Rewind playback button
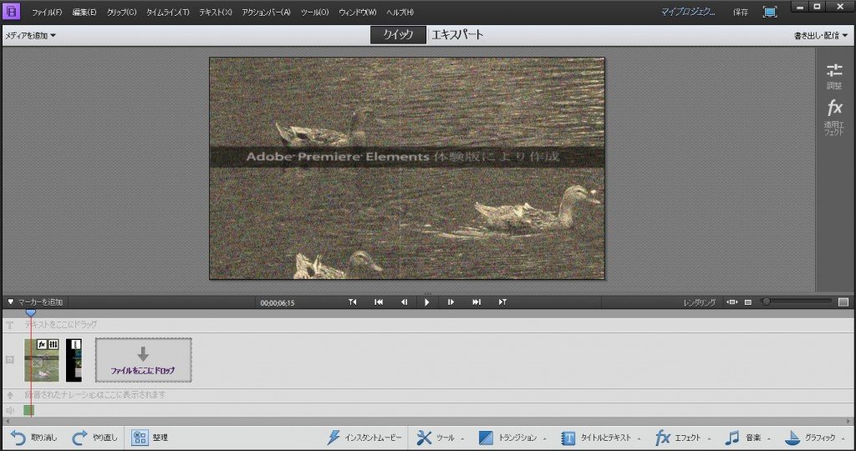 point(379,302)
